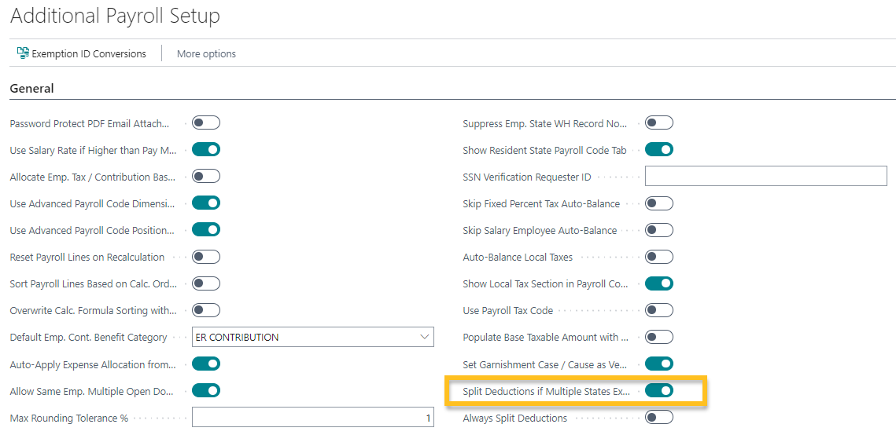
Task: Turn off Use Salary Rate if Higher toggle
Action: pos(206,150)
